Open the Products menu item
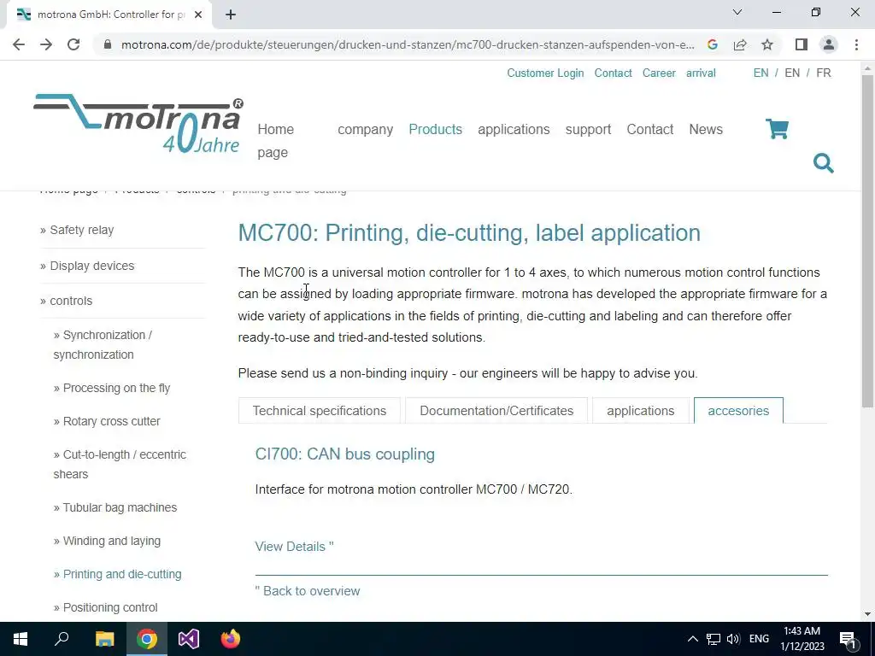The width and height of the screenshot is (875, 656). click(x=435, y=130)
